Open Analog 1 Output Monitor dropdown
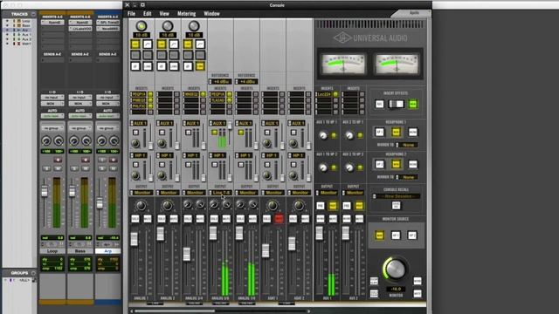The height and width of the screenshot is (314, 559). coord(141,193)
